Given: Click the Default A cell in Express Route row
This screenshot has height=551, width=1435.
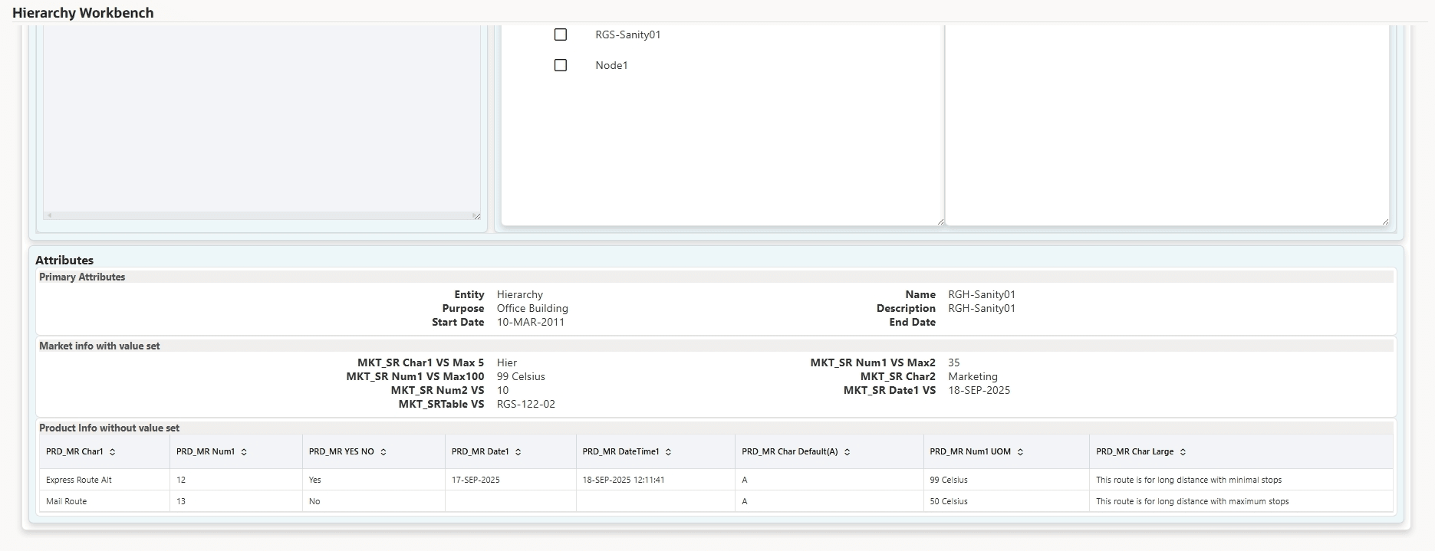Looking at the screenshot, I should pos(829,480).
